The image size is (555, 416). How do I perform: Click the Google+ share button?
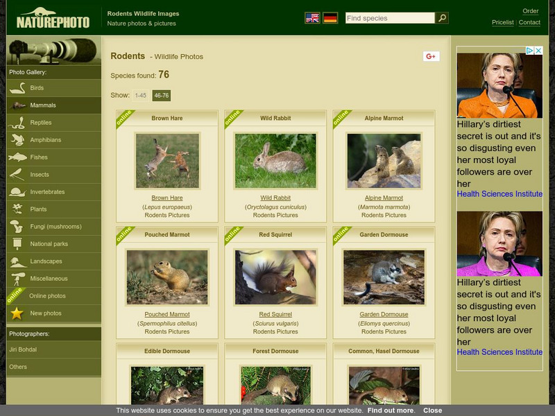pyautogui.click(x=431, y=56)
